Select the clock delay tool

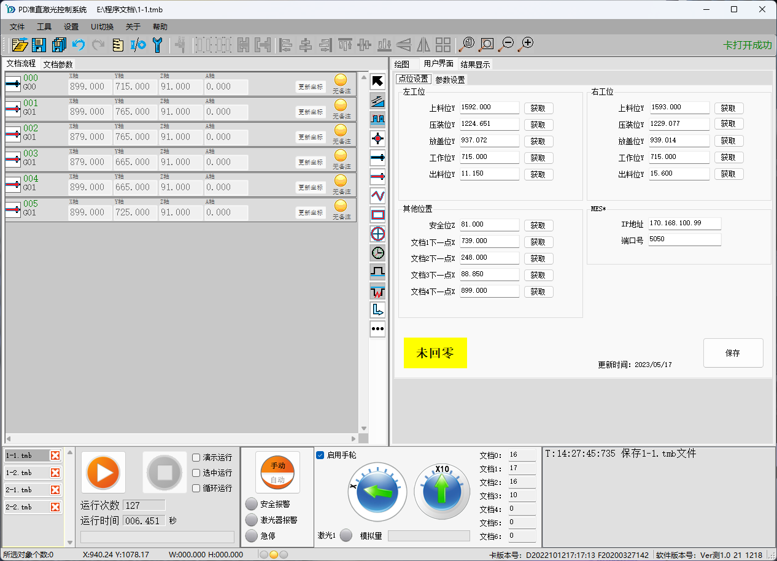pyautogui.click(x=378, y=252)
